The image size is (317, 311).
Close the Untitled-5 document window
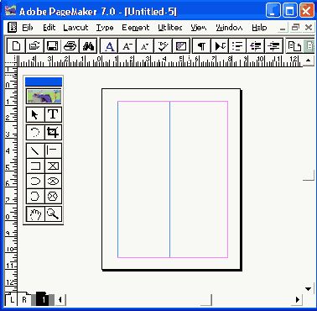point(309,28)
